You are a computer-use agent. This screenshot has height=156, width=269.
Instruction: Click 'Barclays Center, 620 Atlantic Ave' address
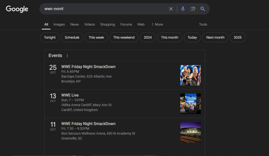(86, 76)
